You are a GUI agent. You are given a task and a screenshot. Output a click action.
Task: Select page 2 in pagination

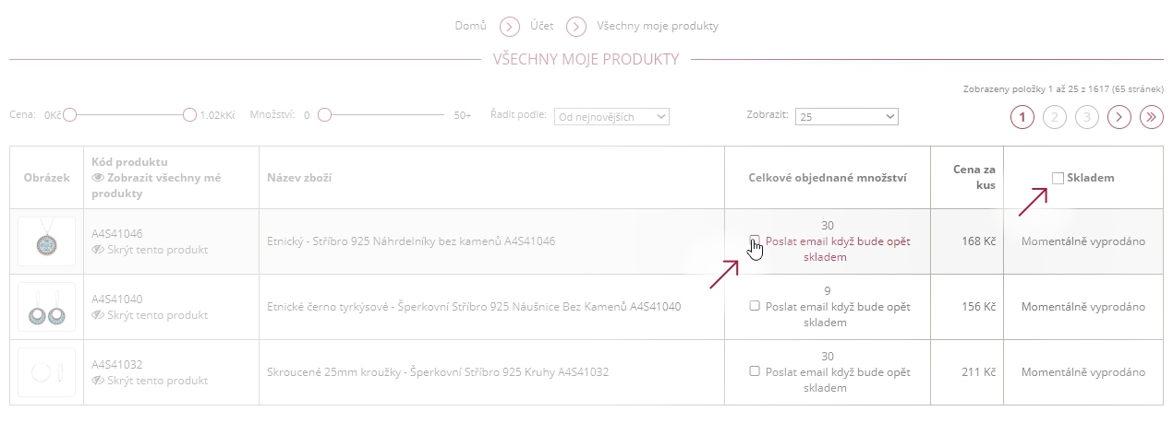click(x=1055, y=117)
